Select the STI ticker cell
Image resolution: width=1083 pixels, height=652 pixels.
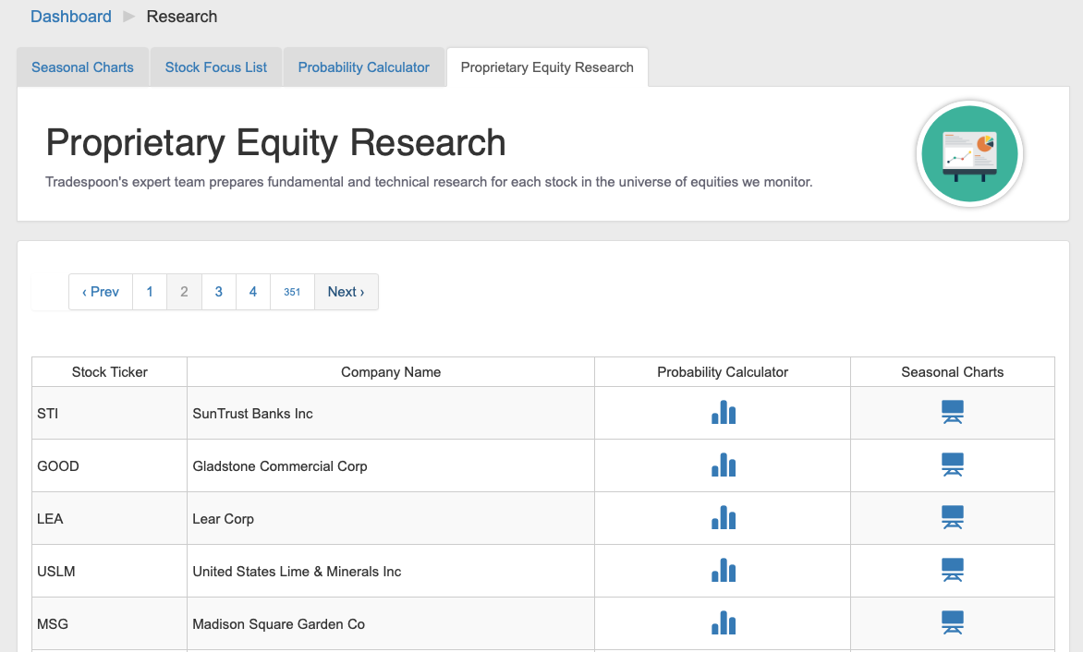[110, 414]
